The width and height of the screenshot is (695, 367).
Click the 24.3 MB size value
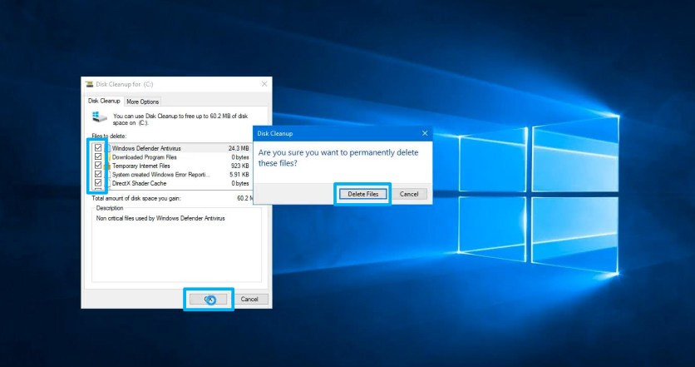tap(239, 148)
